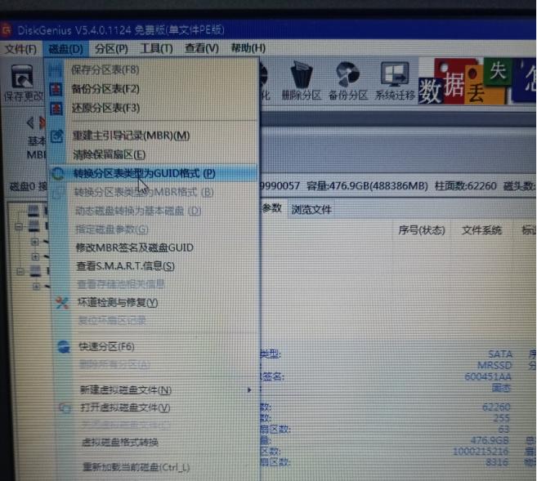The width and height of the screenshot is (537, 481).
Task: Choose 虚拟磁盘格式转换 from the menu
Action: tap(120, 443)
